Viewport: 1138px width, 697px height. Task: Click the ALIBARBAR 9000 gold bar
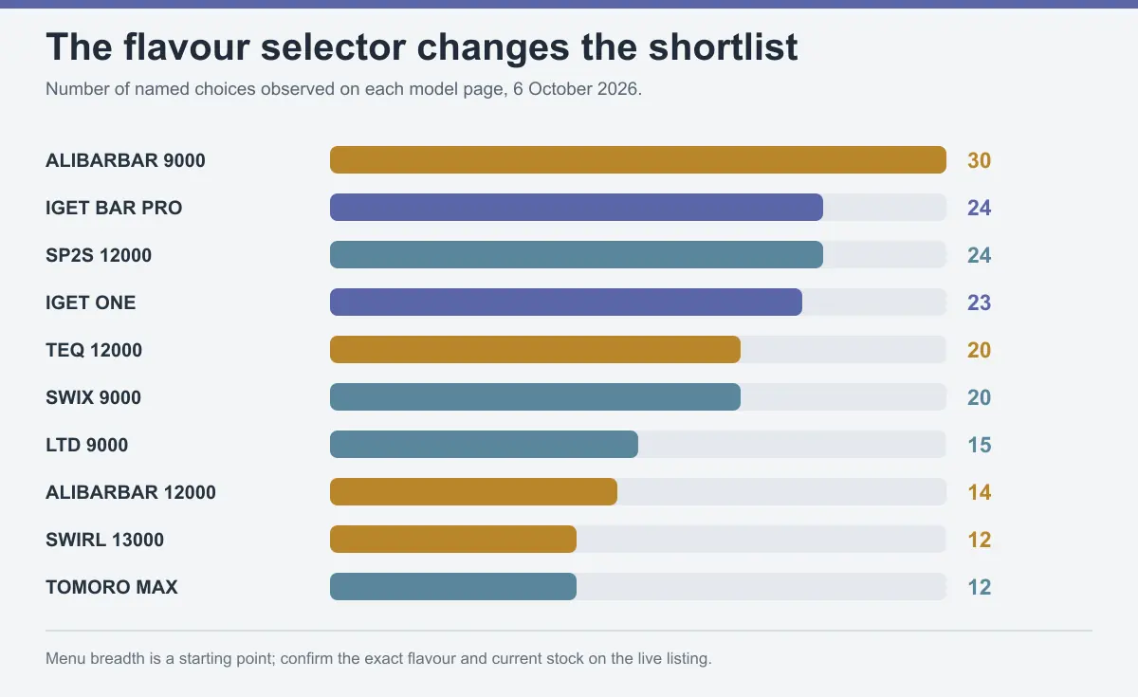click(x=638, y=160)
